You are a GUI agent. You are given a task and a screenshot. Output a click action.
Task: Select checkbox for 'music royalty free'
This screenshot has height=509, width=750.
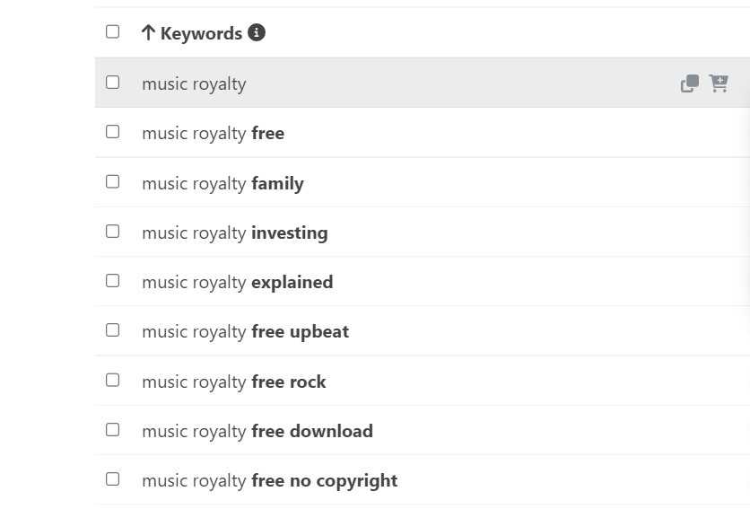pos(112,132)
